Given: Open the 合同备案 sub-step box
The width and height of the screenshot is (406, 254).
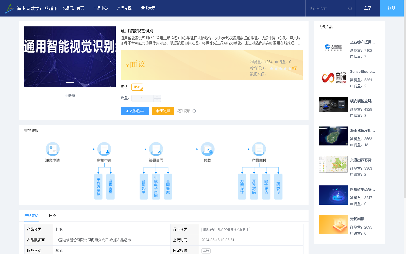Looking at the screenshot, I should coord(168,186).
